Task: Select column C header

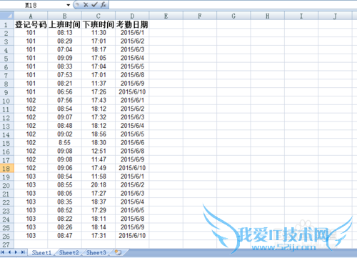Action: [99, 16]
